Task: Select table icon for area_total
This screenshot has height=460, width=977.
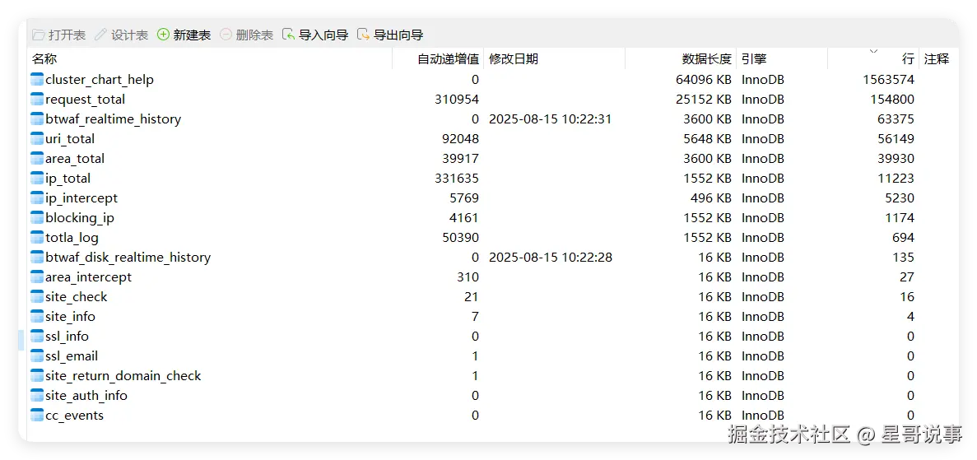Action: click(x=37, y=158)
